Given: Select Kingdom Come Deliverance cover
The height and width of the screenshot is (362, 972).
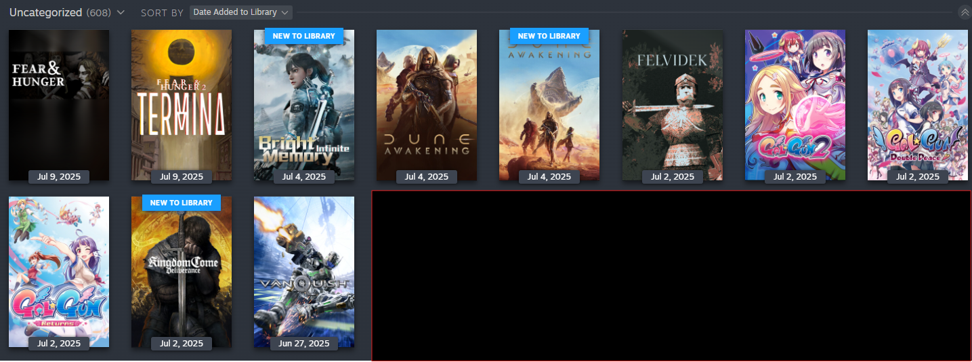Looking at the screenshot, I should [x=182, y=272].
